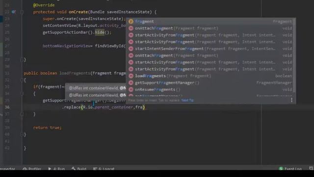Screen dimensions: 314x177
Task: Open the 6: Logcat tool window
Action: (104, 169)
